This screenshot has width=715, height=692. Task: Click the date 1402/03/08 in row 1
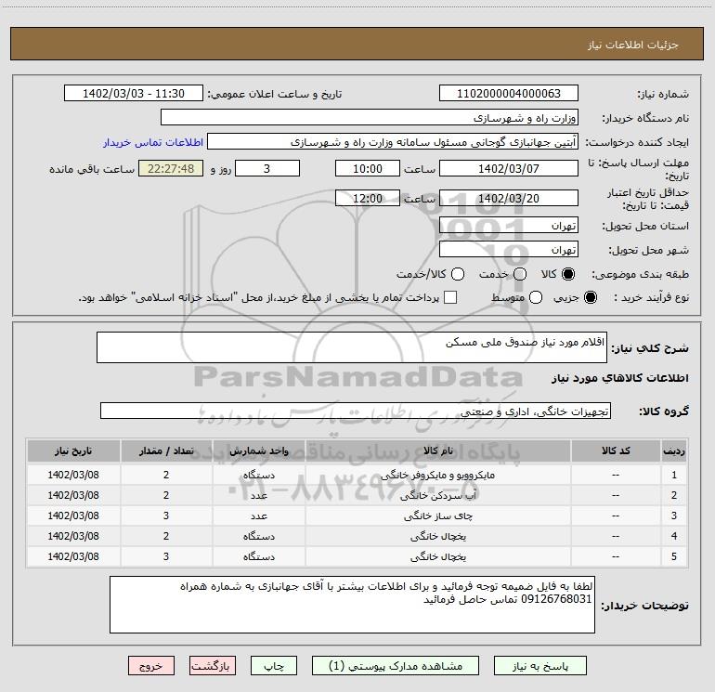[x=73, y=475]
